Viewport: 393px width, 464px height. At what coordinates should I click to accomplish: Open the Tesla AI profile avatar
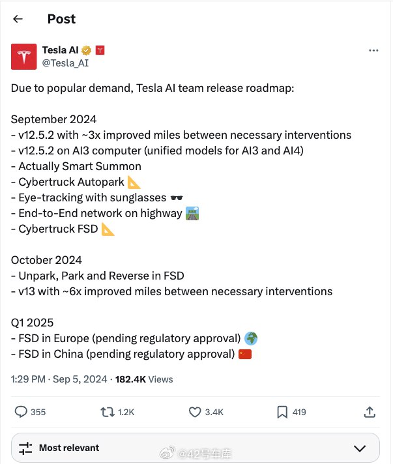(24, 57)
